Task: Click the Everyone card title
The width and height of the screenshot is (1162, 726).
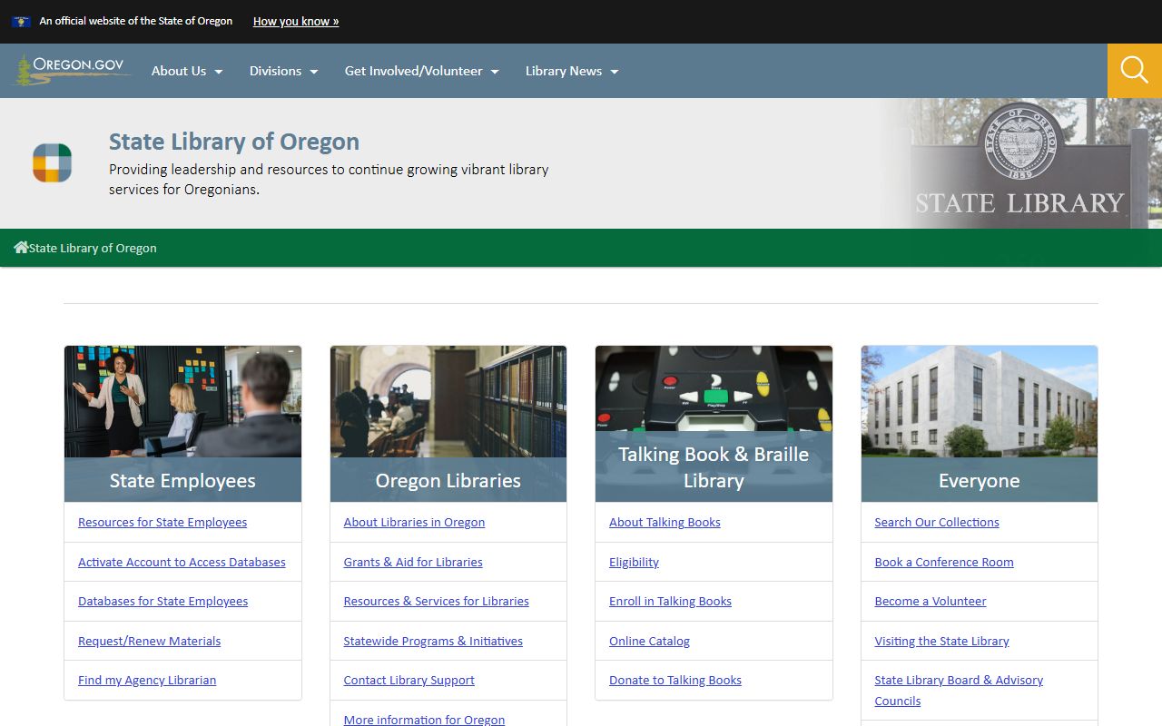Action: (980, 481)
